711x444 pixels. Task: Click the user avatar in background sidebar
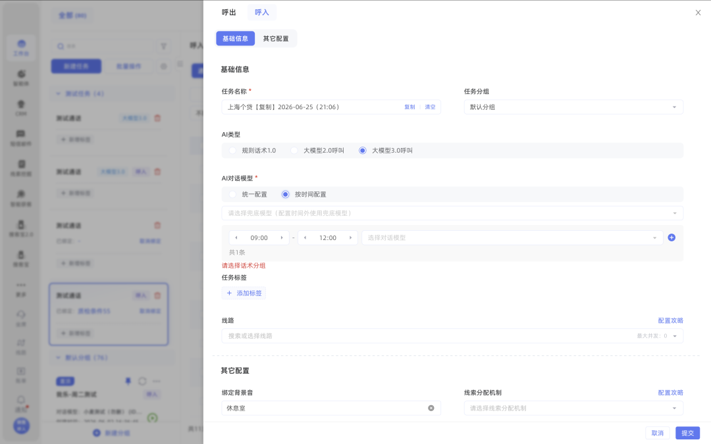pyautogui.click(x=21, y=426)
